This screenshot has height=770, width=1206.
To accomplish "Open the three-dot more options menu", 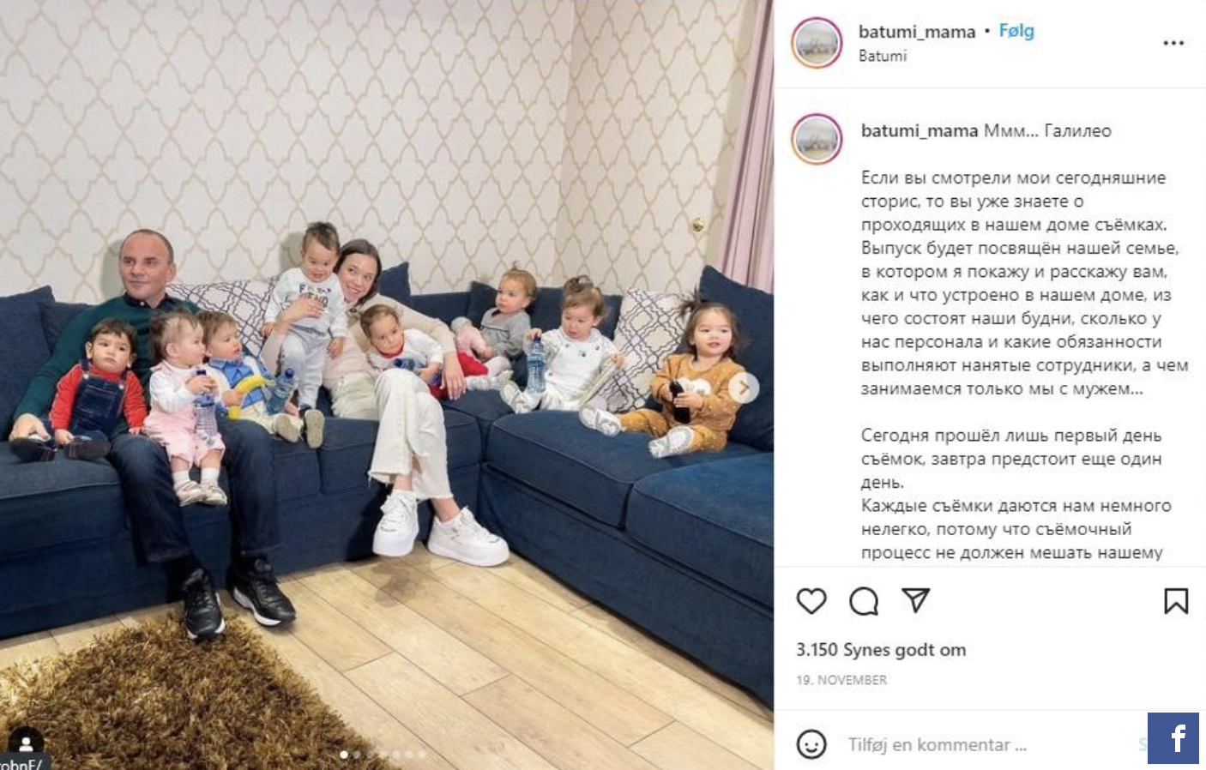I will point(1173,43).
